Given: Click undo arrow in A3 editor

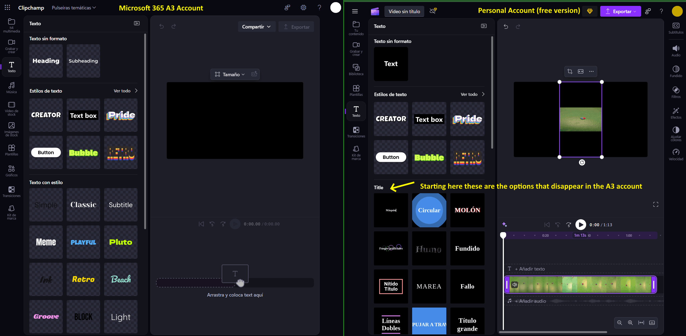Looking at the screenshot, I should pos(161,26).
